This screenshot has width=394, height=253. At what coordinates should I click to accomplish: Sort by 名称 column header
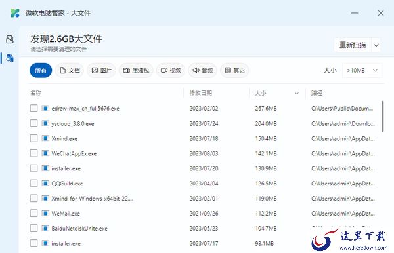pyautogui.click(x=35, y=93)
